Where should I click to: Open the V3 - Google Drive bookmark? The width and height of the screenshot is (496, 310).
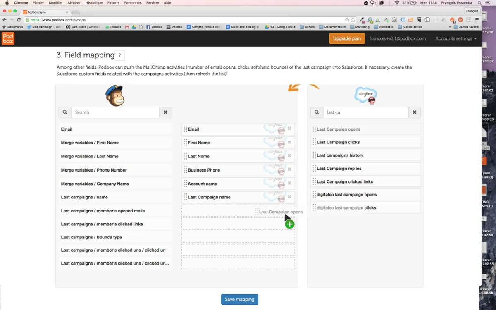pyautogui.click(x=280, y=27)
